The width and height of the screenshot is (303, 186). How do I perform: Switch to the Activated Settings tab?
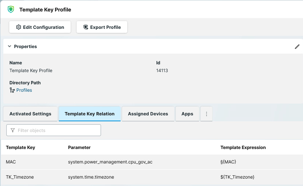pos(30,114)
